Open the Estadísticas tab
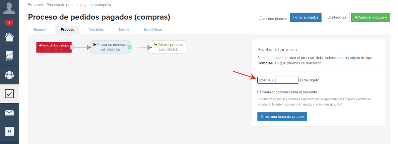398x144 pixels. [x=153, y=30]
